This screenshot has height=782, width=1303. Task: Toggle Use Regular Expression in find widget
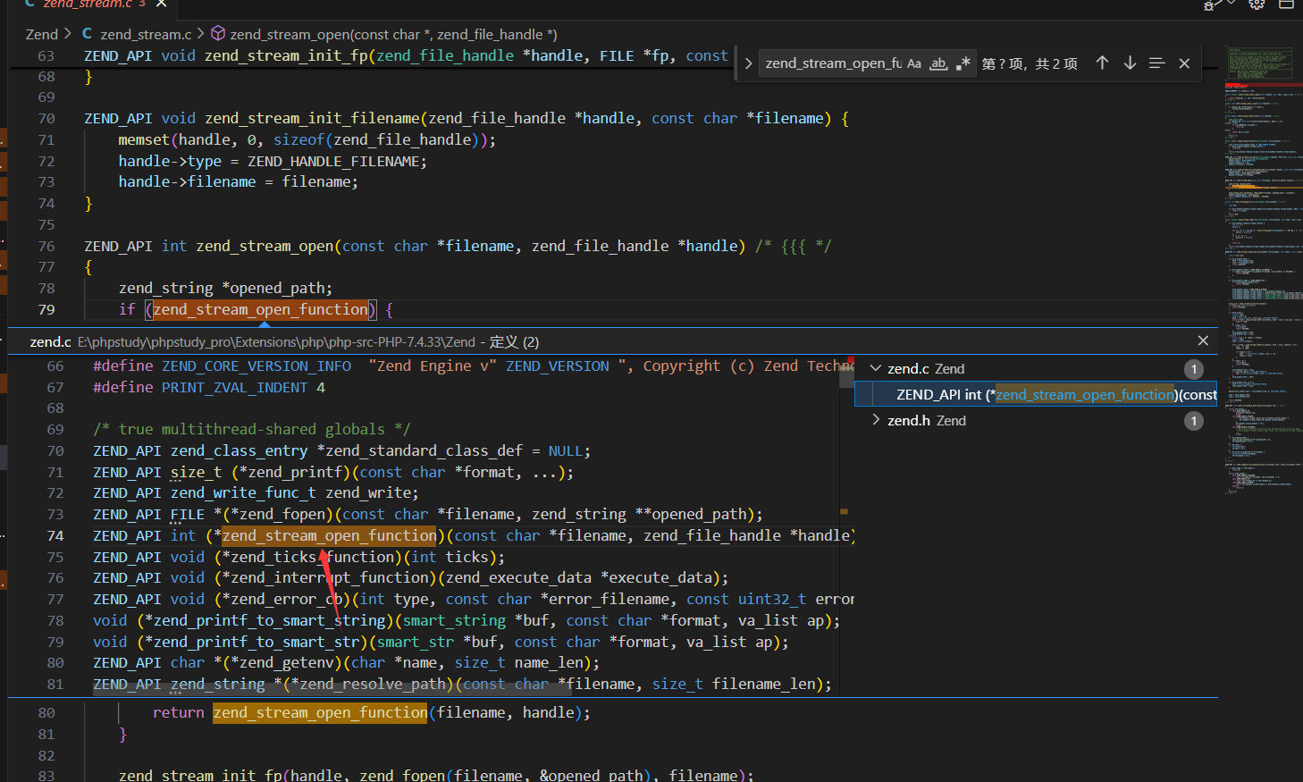[x=963, y=63]
